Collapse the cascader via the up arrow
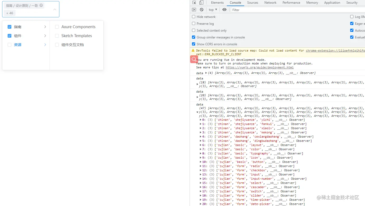This screenshot has width=365, height=206. 55,9
